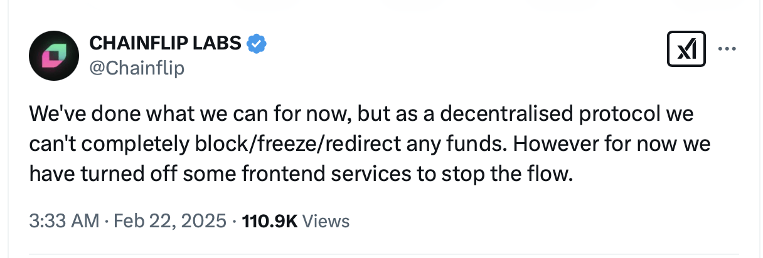Click the phrase "We've done what we can"
763x258 pixels.
136,116
